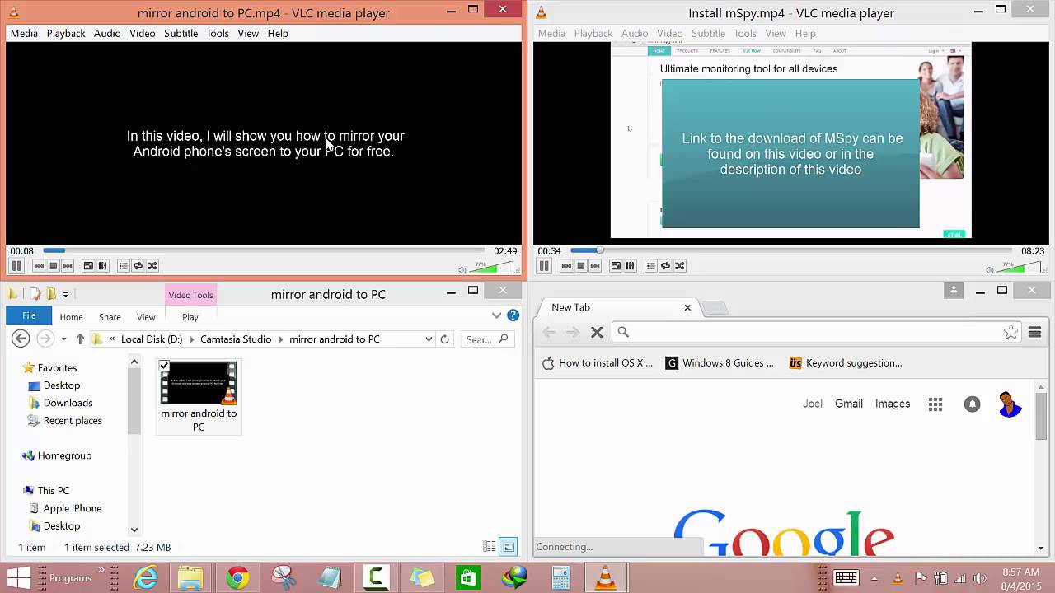Click the Explorer search box

[486, 339]
